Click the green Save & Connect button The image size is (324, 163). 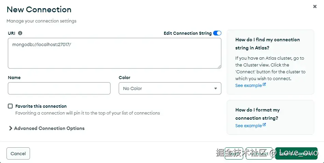click(x=296, y=153)
